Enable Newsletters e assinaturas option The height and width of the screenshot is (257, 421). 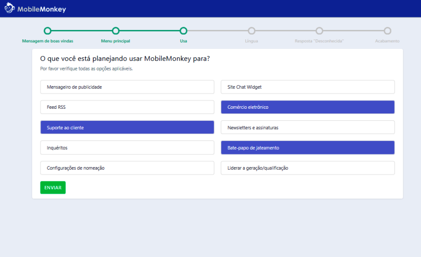coord(308,127)
